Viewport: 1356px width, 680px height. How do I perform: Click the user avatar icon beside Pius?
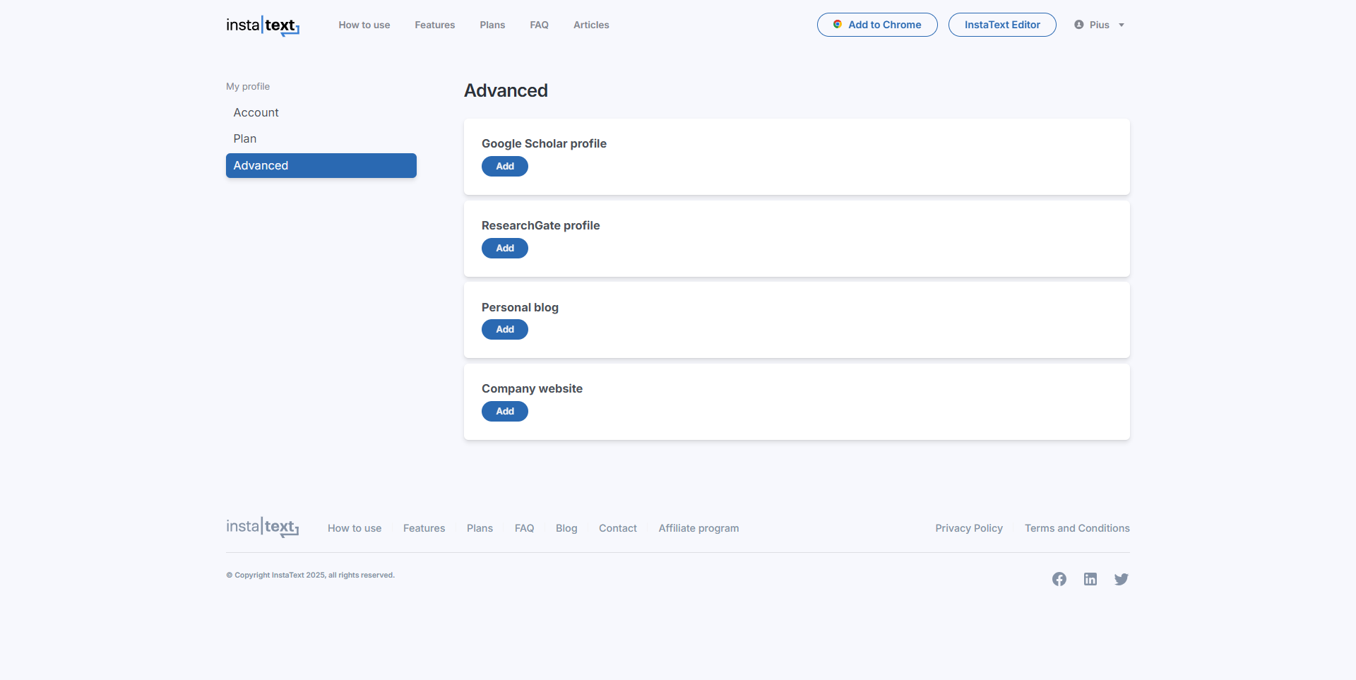point(1078,25)
